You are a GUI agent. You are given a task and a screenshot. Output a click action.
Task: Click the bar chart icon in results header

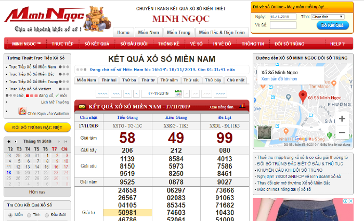pyautogui.click(x=242, y=106)
